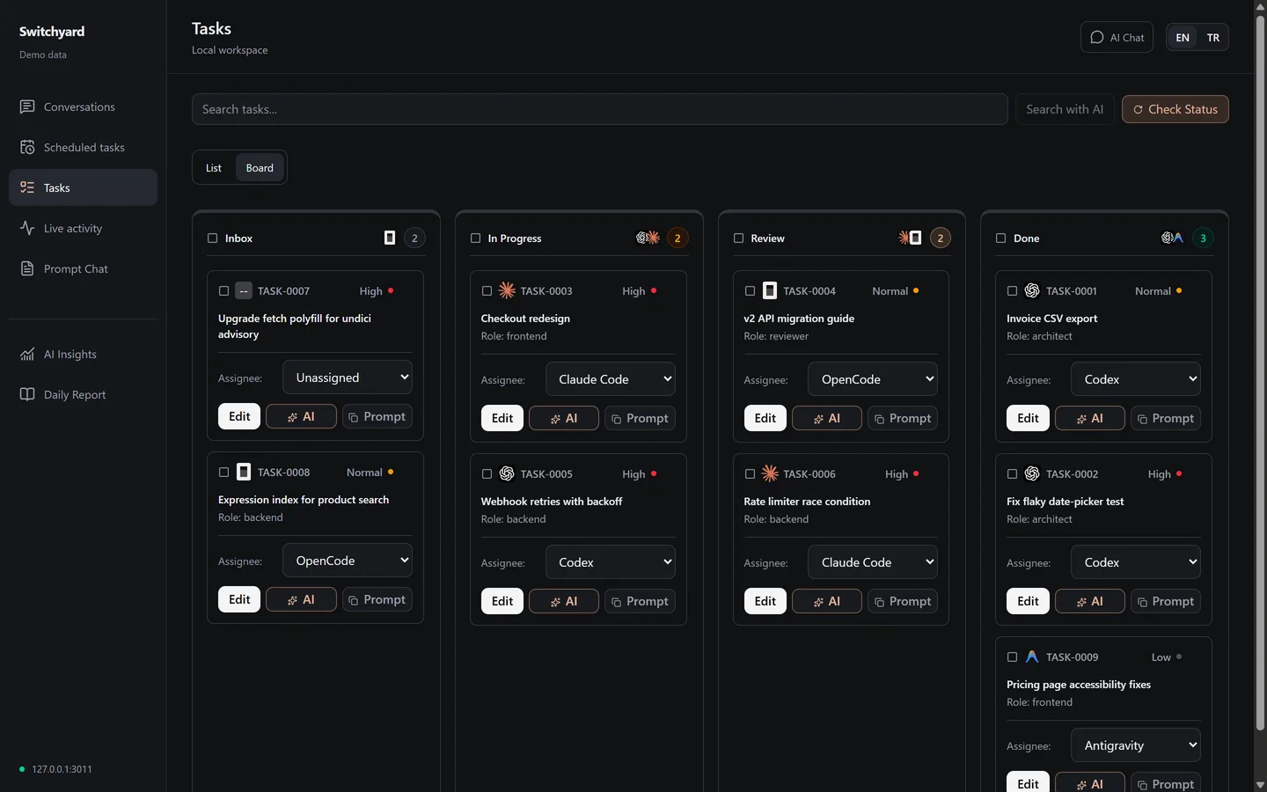Click the Search tasks input field
Viewport: 1267px width, 792px height.
click(x=600, y=109)
